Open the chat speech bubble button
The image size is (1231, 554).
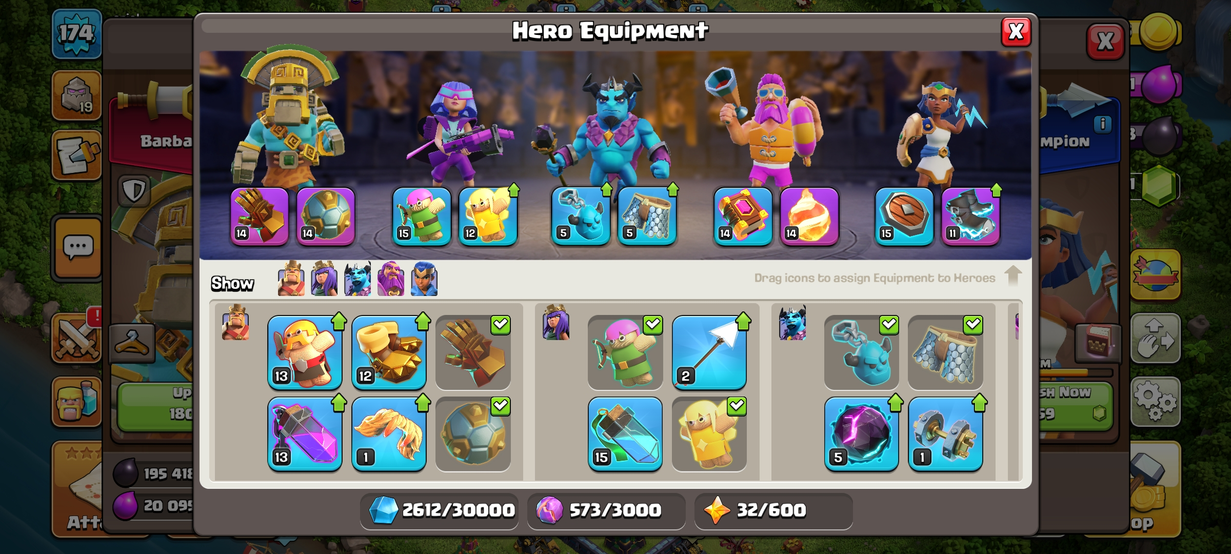tap(78, 248)
